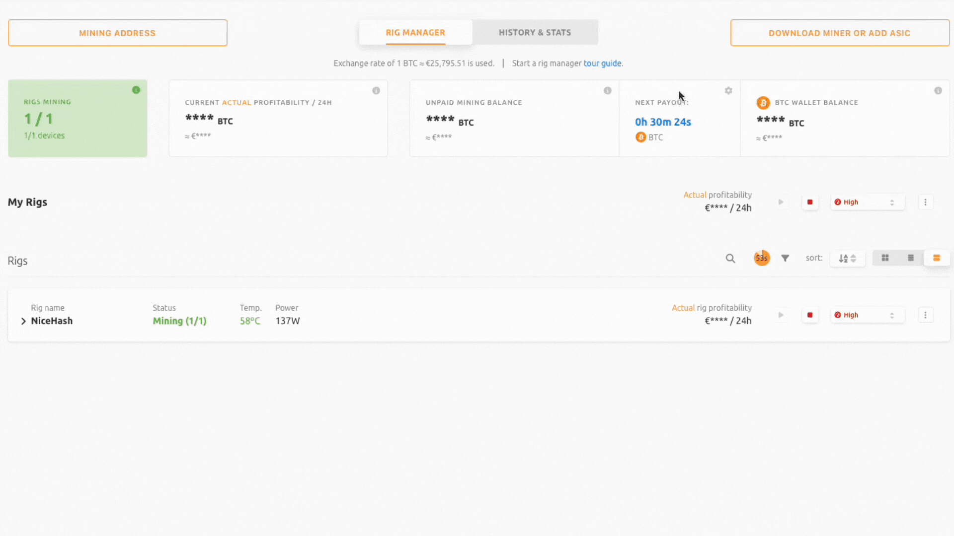Expand NiceHash rig details with arrow
954x536 pixels.
click(x=23, y=321)
